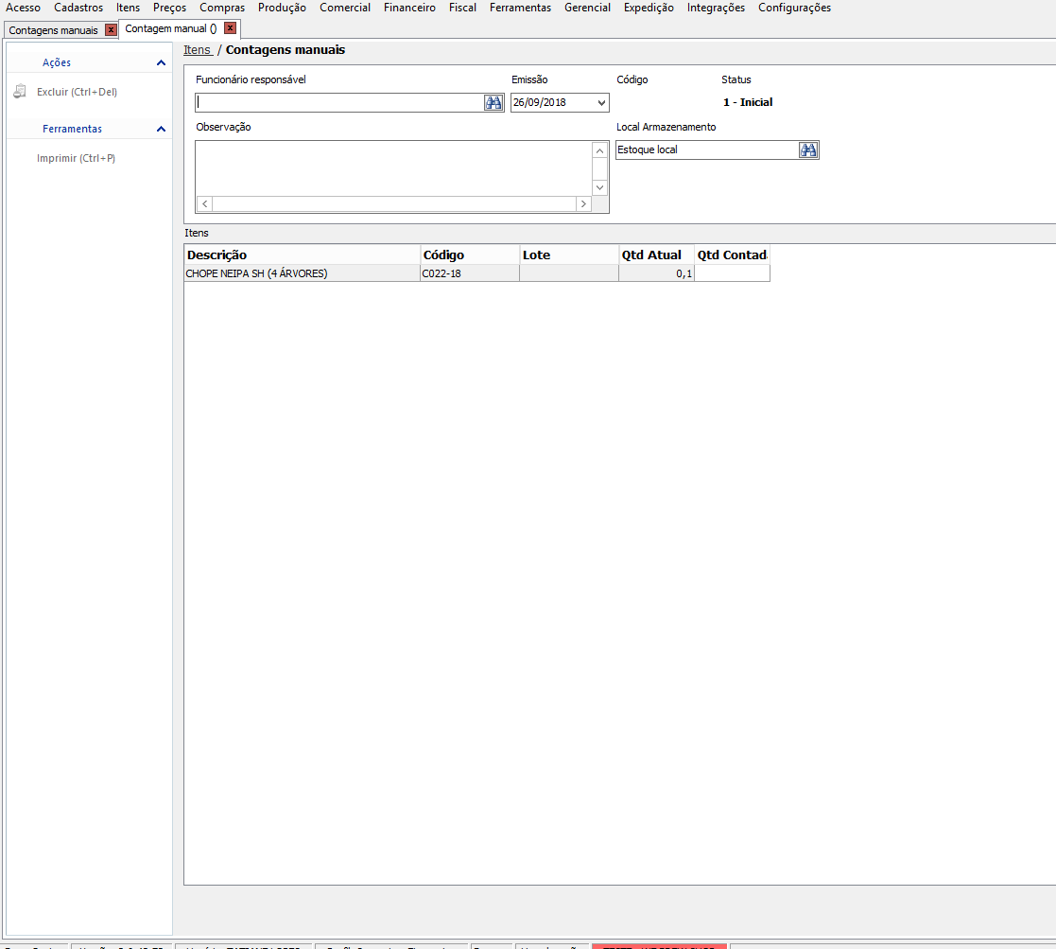1056x949 pixels.
Task: Open the Funcionário responsável search binoculars
Action: [493, 102]
